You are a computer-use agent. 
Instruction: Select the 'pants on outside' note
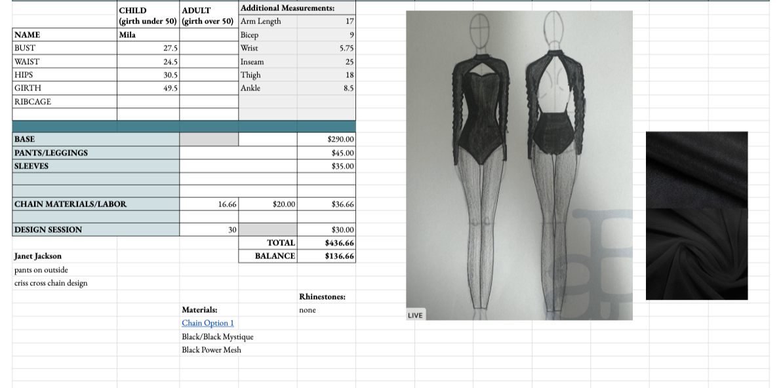point(64,269)
